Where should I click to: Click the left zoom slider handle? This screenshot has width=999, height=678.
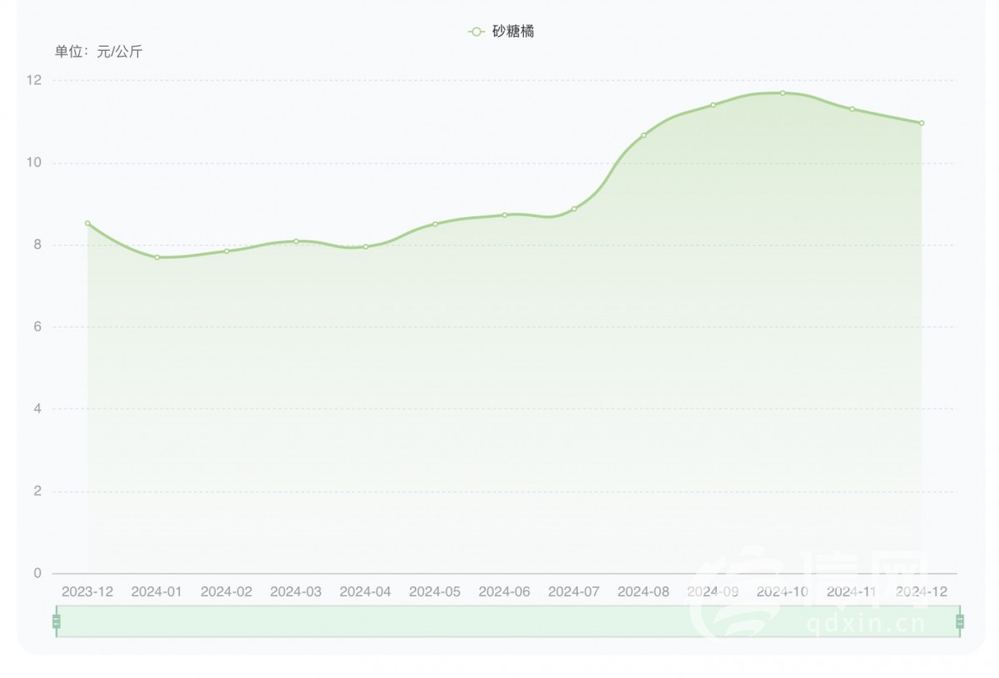[57, 621]
